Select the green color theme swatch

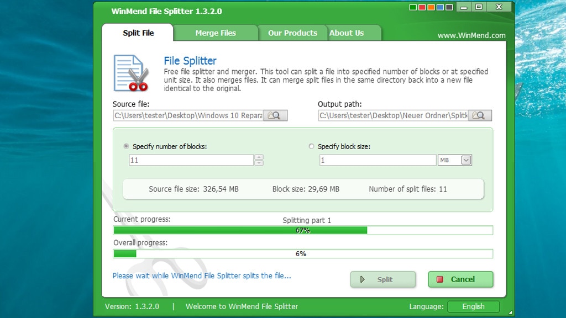pos(413,7)
